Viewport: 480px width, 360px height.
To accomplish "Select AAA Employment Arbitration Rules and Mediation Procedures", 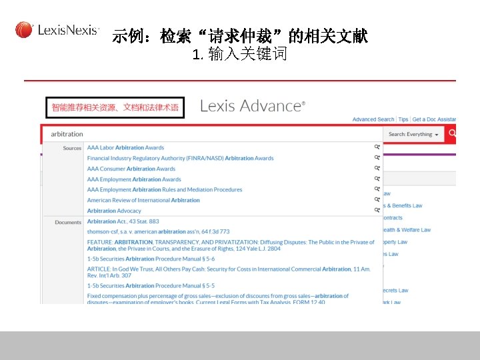I will coord(165,190).
